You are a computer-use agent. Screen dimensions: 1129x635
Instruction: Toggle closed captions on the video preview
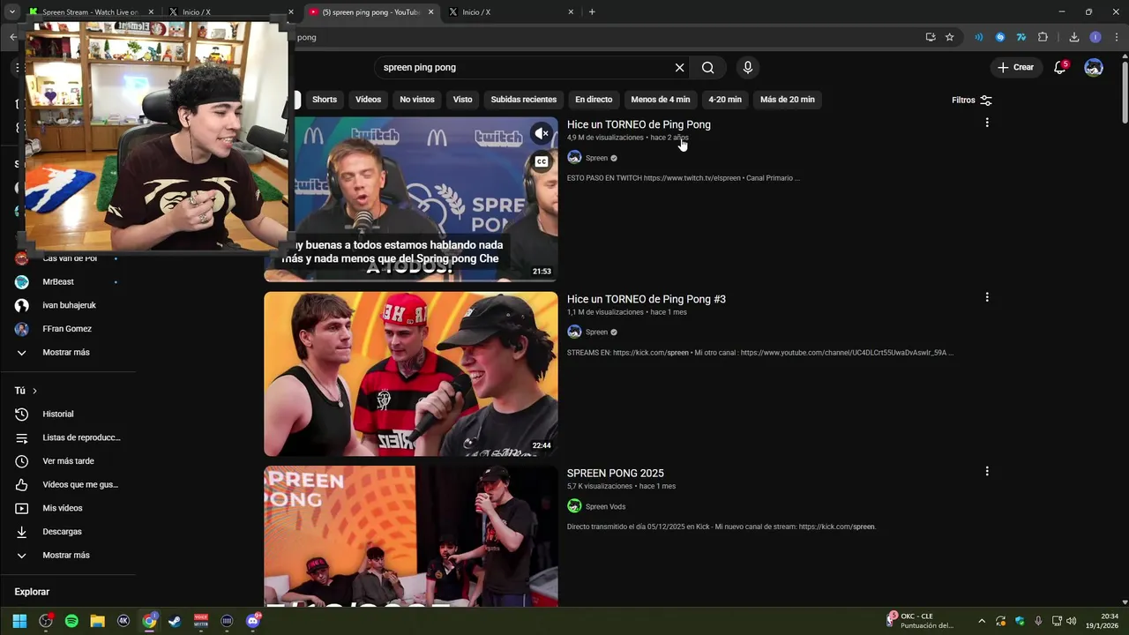pos(542,161)
